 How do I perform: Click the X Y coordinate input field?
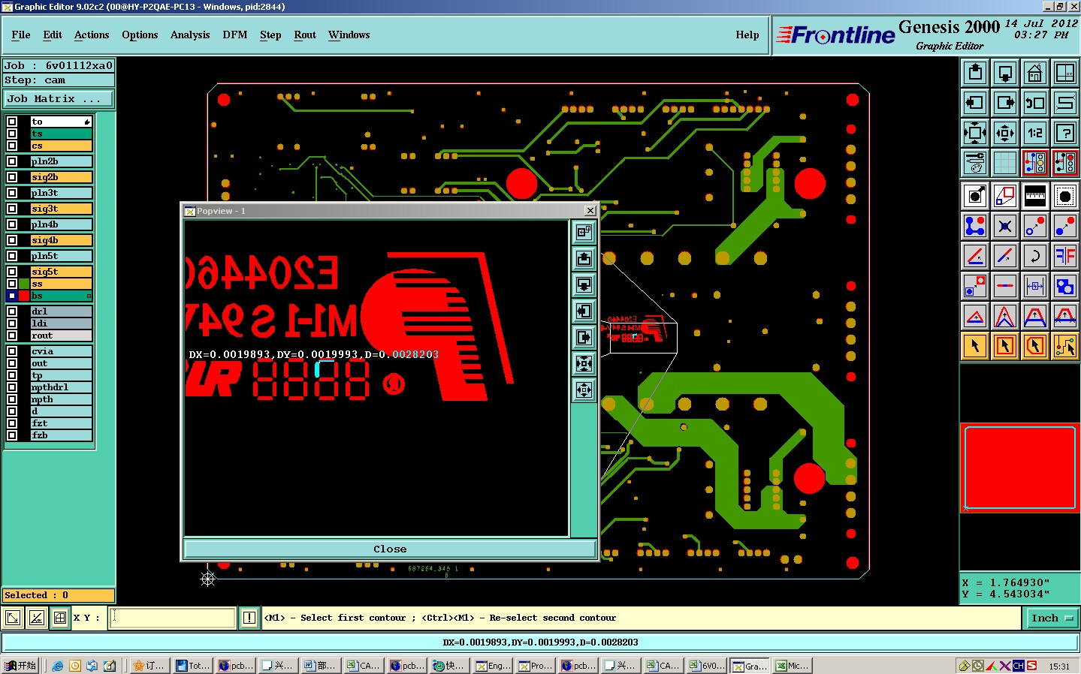[x=173, y=618]
